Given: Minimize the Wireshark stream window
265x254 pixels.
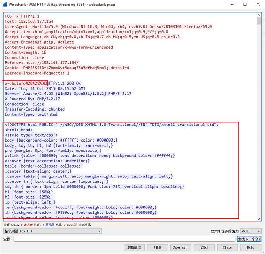Looking at the screenshot, I should coord(232,4).
